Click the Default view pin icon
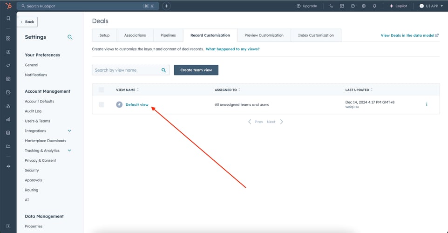448x233 pixels. click(x=119, y=105)
